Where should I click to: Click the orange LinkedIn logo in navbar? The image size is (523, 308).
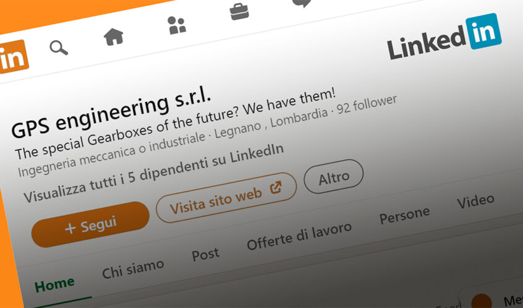(13, 57)
